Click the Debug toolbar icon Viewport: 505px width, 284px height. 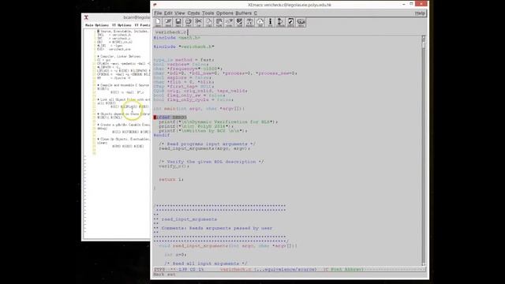(x=291, y=22)
